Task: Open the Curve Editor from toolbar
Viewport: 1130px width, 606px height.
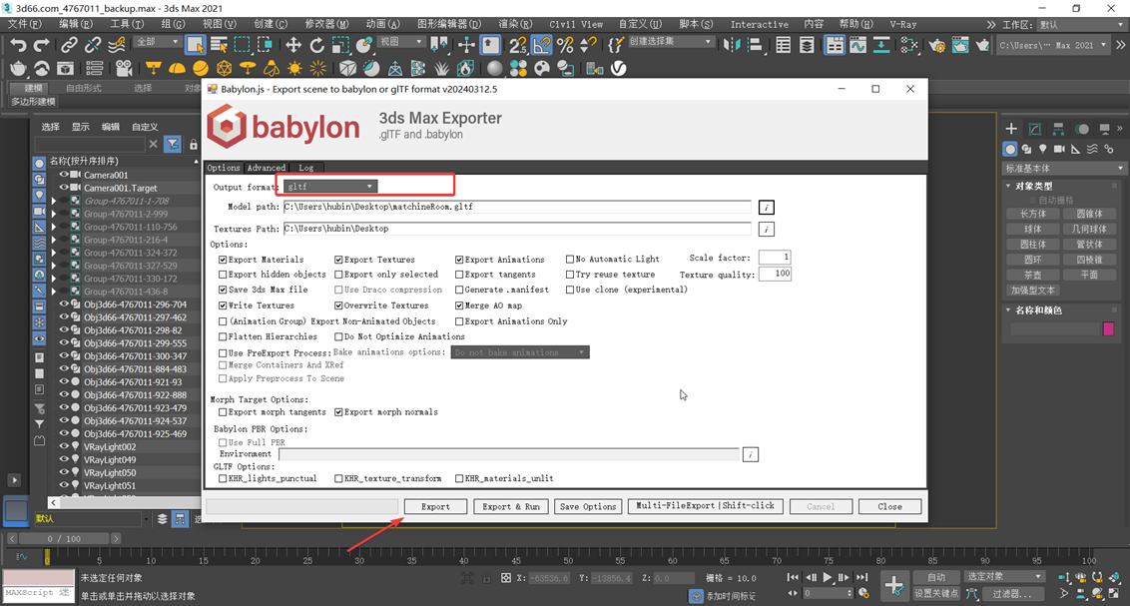Action: pos(857,45)
